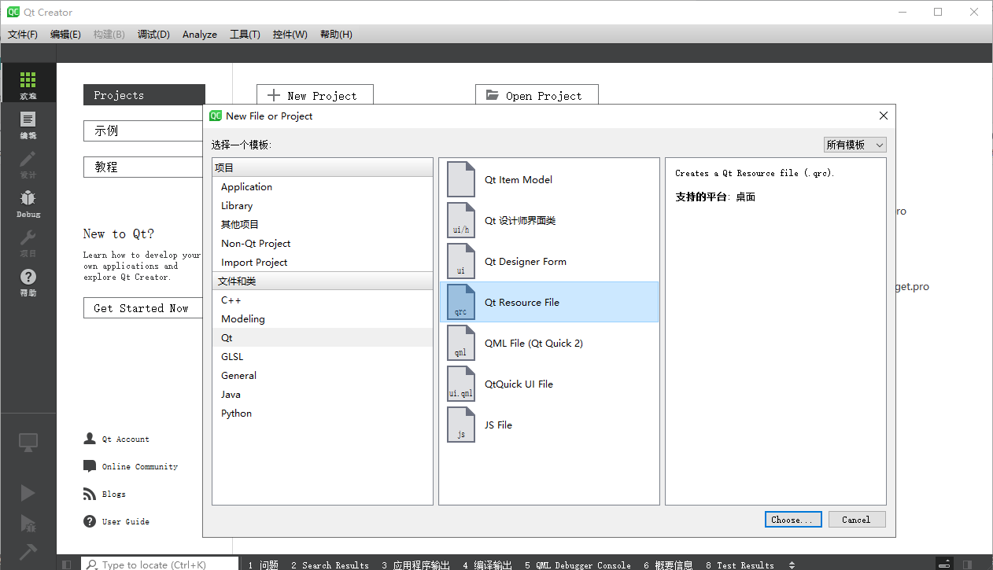Open the 2 Search Results pane

[330, 564]
